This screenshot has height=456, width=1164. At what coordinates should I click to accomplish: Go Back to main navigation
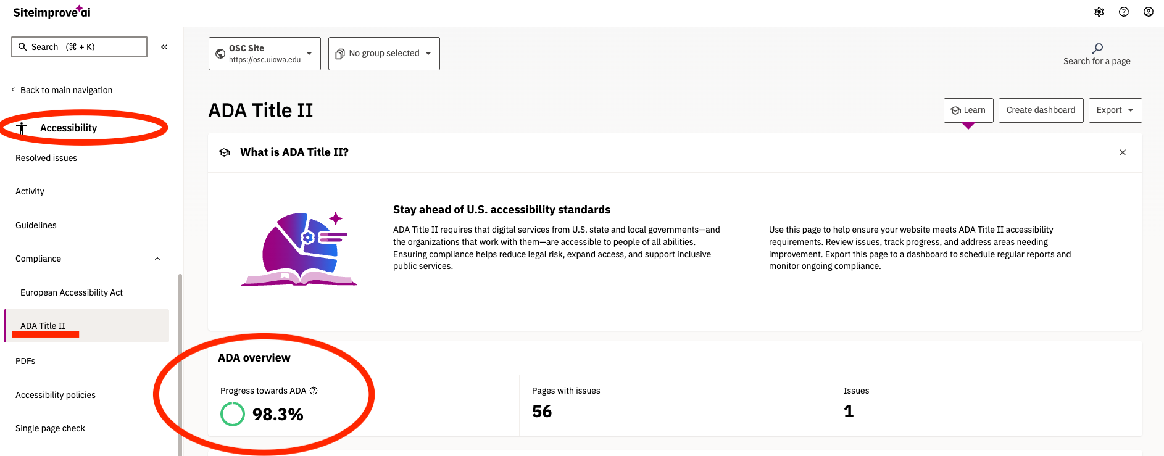66,89
